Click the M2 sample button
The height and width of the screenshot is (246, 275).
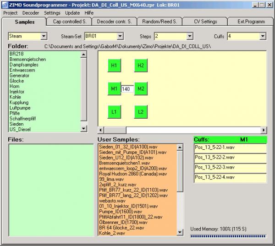(x=141, y=89)
